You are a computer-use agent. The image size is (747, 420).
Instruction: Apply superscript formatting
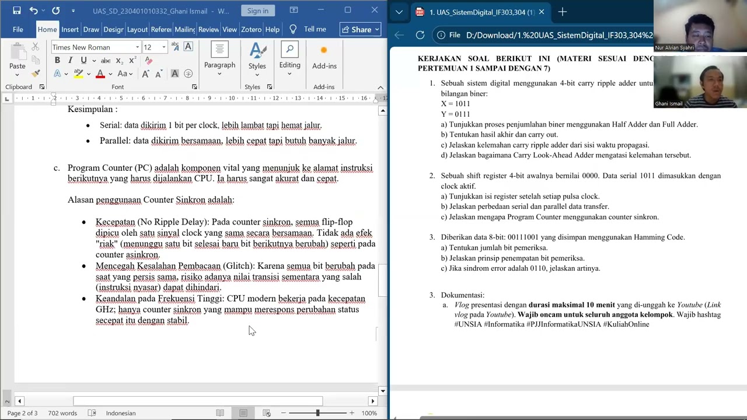pyautogui.click(x=132, y=61)
